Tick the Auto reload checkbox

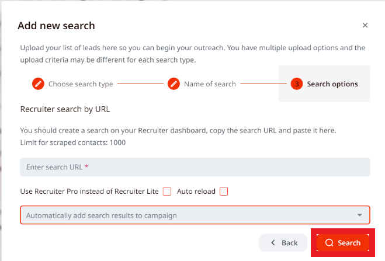(224, 192)
